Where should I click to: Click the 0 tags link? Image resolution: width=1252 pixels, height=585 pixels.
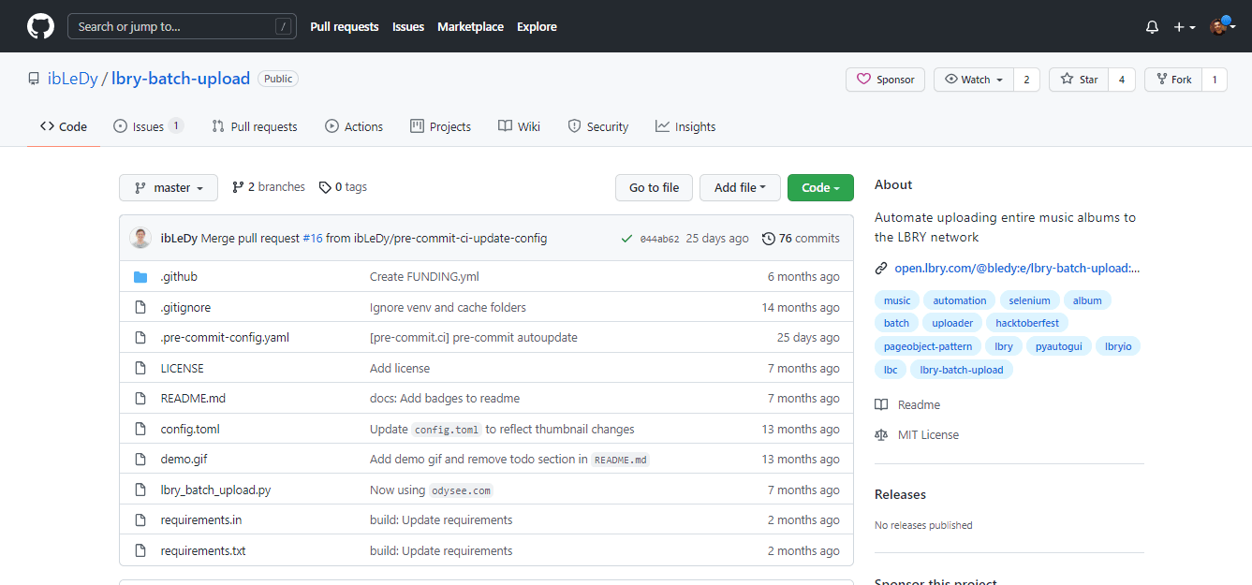[343, 187]
